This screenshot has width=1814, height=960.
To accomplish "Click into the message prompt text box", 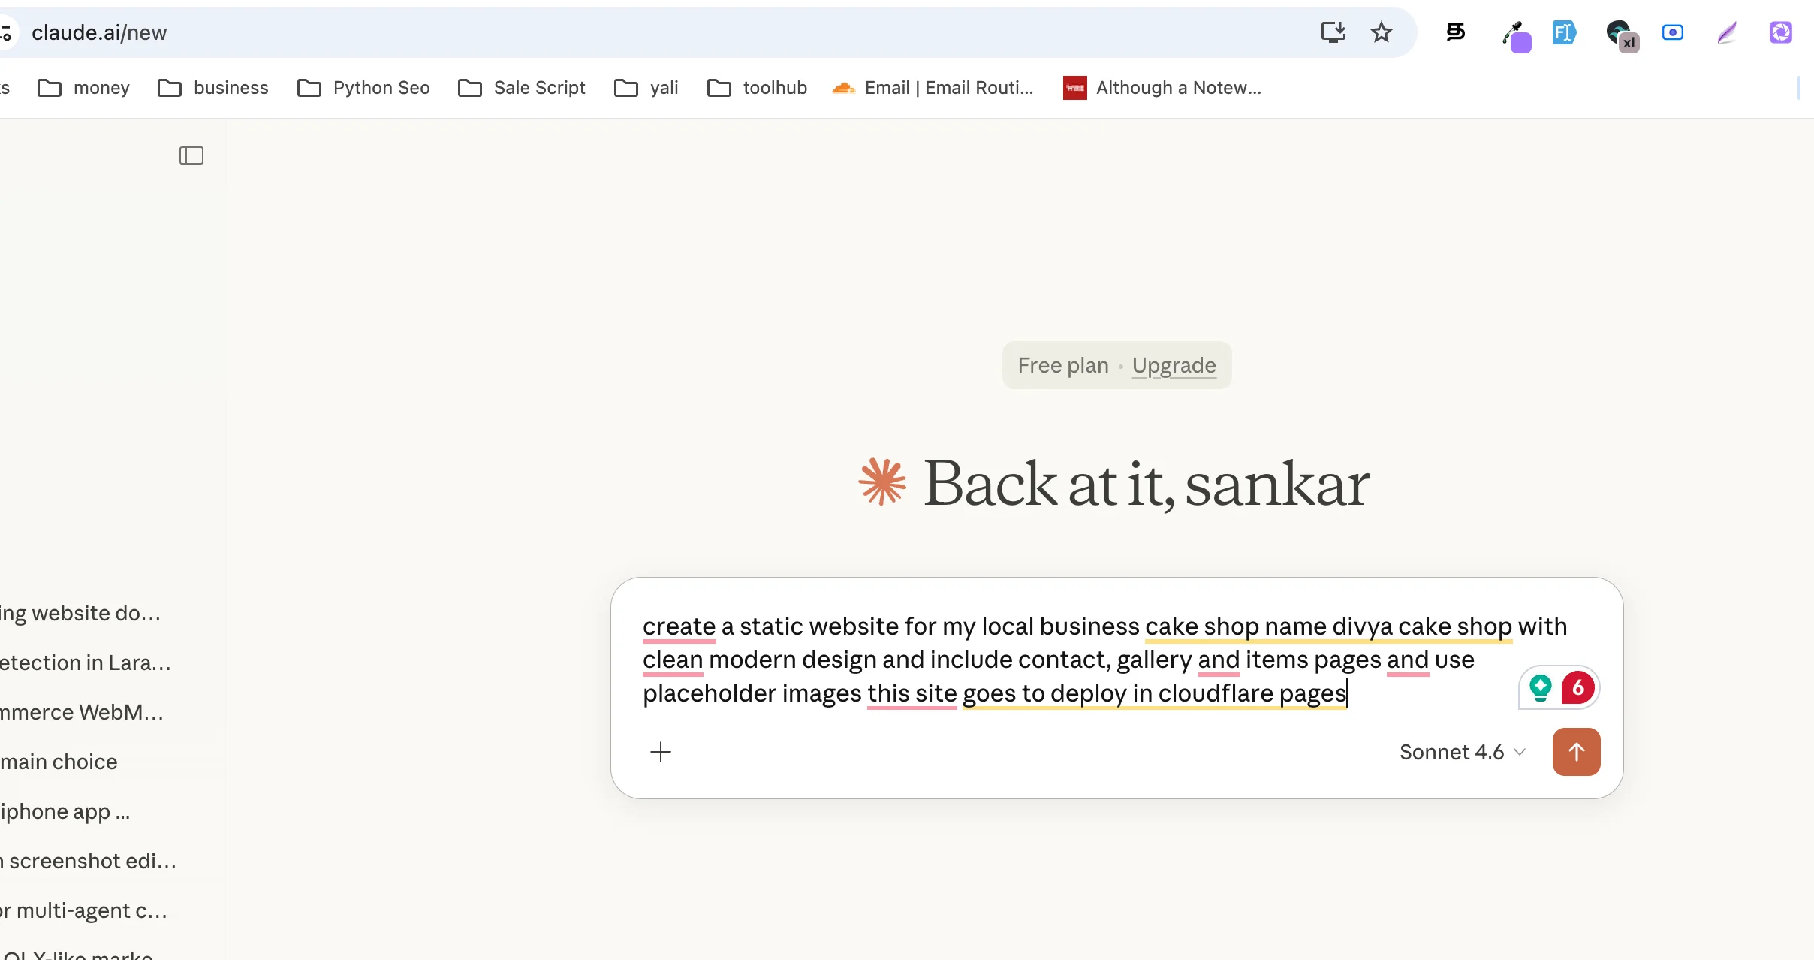I will [1051, 660].
